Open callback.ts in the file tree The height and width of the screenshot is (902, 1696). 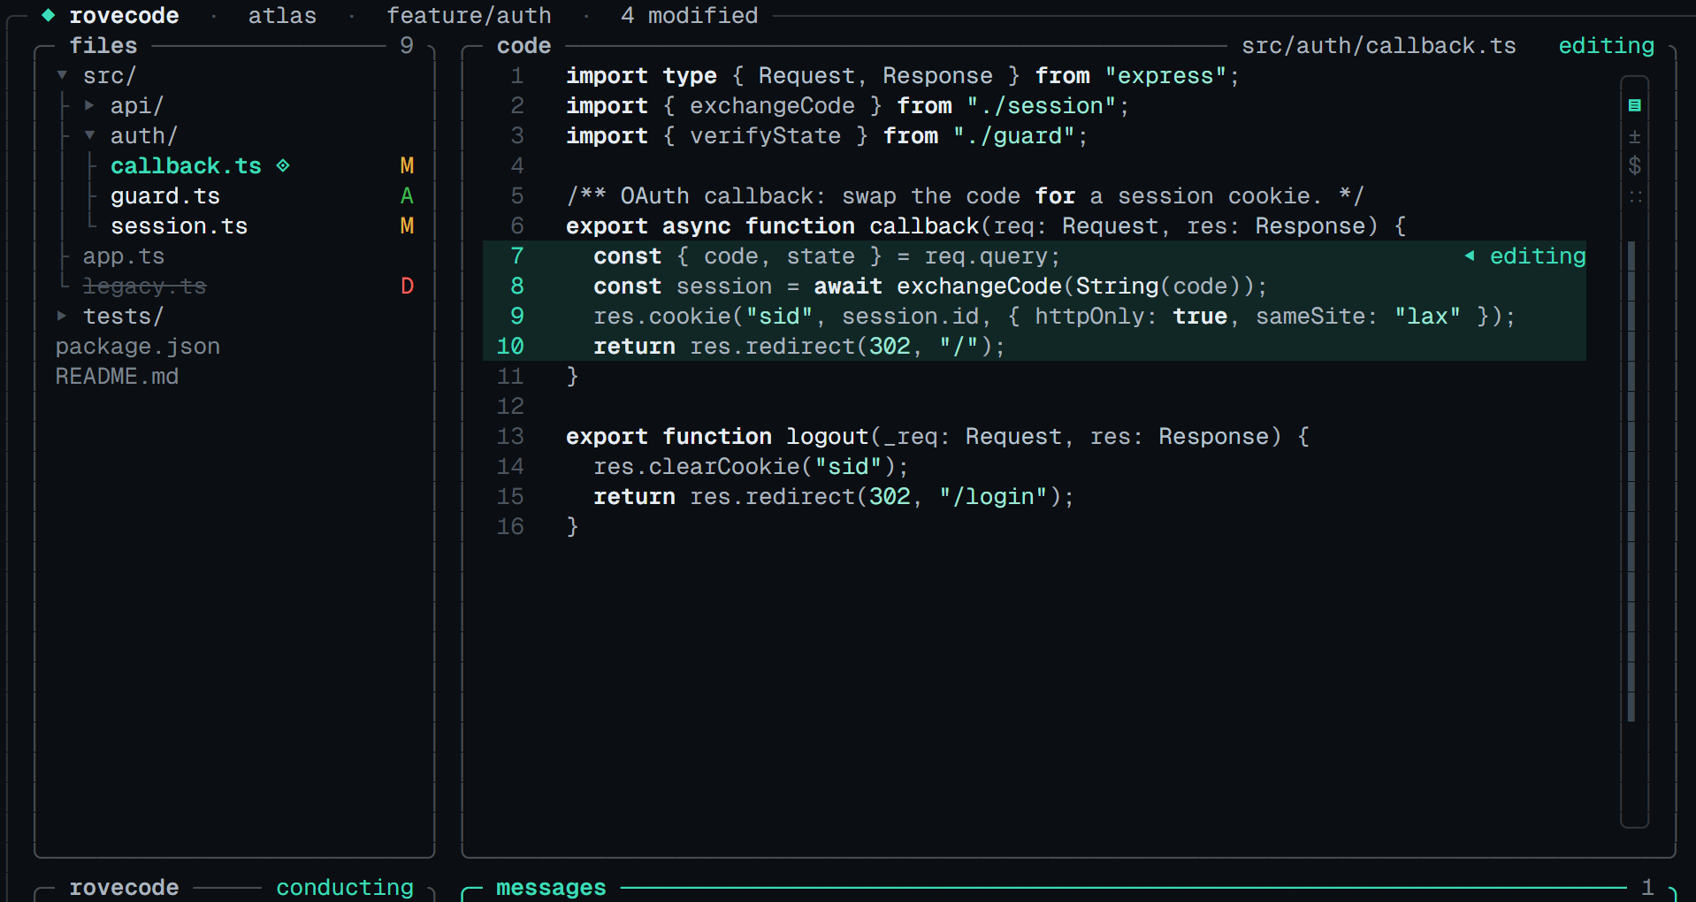coord(186,165)
